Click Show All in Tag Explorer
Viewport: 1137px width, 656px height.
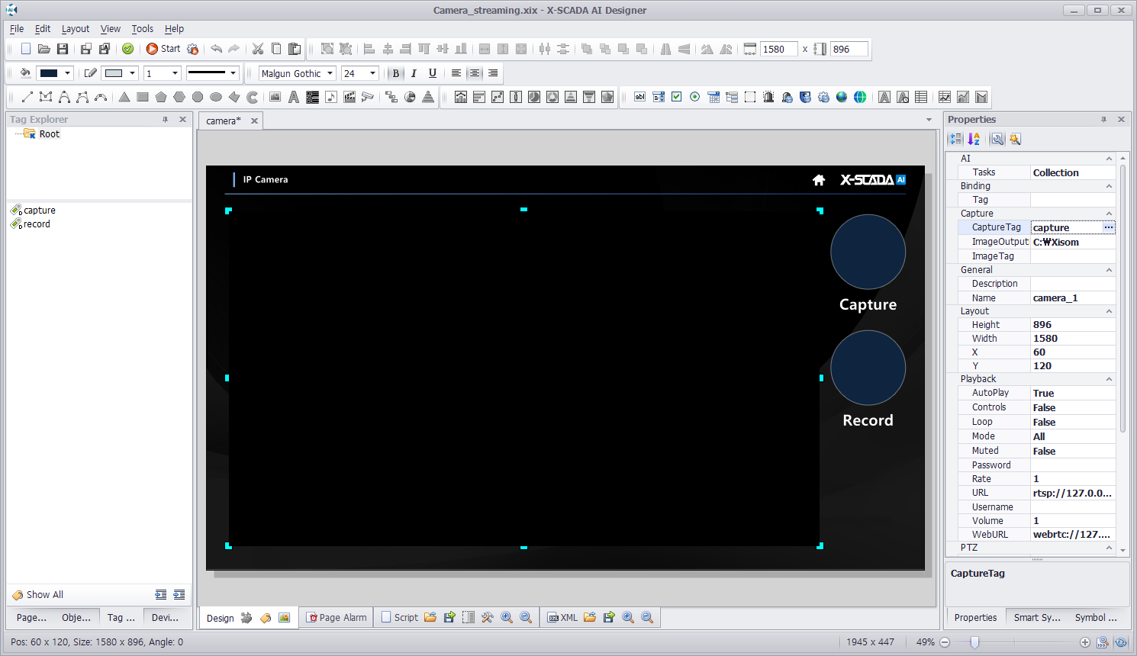coord(44,595)
